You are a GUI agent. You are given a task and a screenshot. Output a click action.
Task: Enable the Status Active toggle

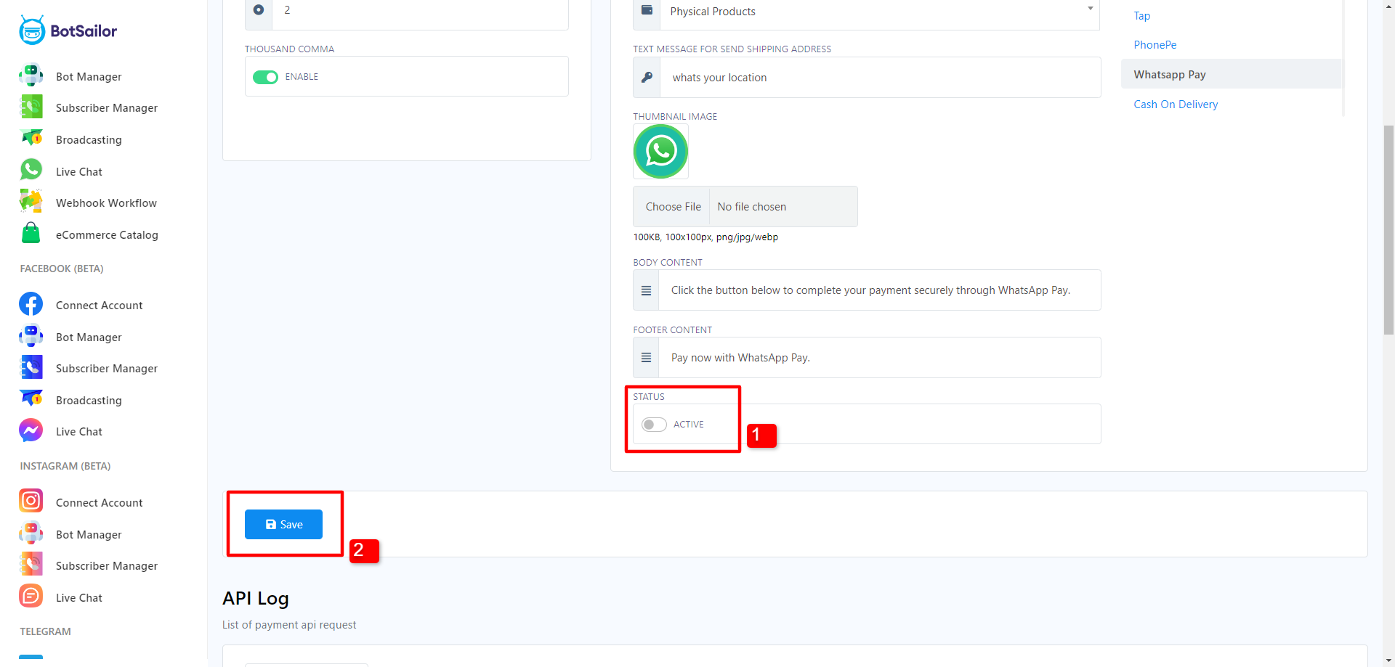pyautogui.click(x=654, y=425)
